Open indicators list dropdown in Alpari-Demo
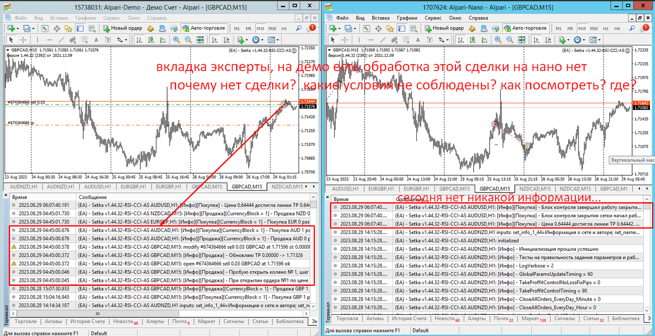Screen dimensions: 655x336 coord(247,40)
